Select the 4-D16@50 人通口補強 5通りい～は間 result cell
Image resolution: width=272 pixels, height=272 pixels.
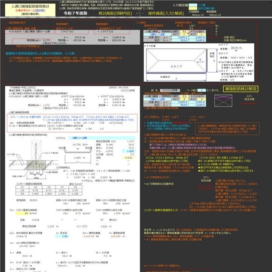coord(29,32)
